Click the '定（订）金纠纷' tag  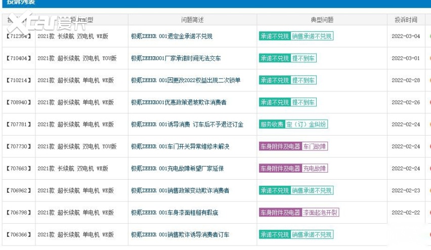pyautogui.click(x=306, y=124)
